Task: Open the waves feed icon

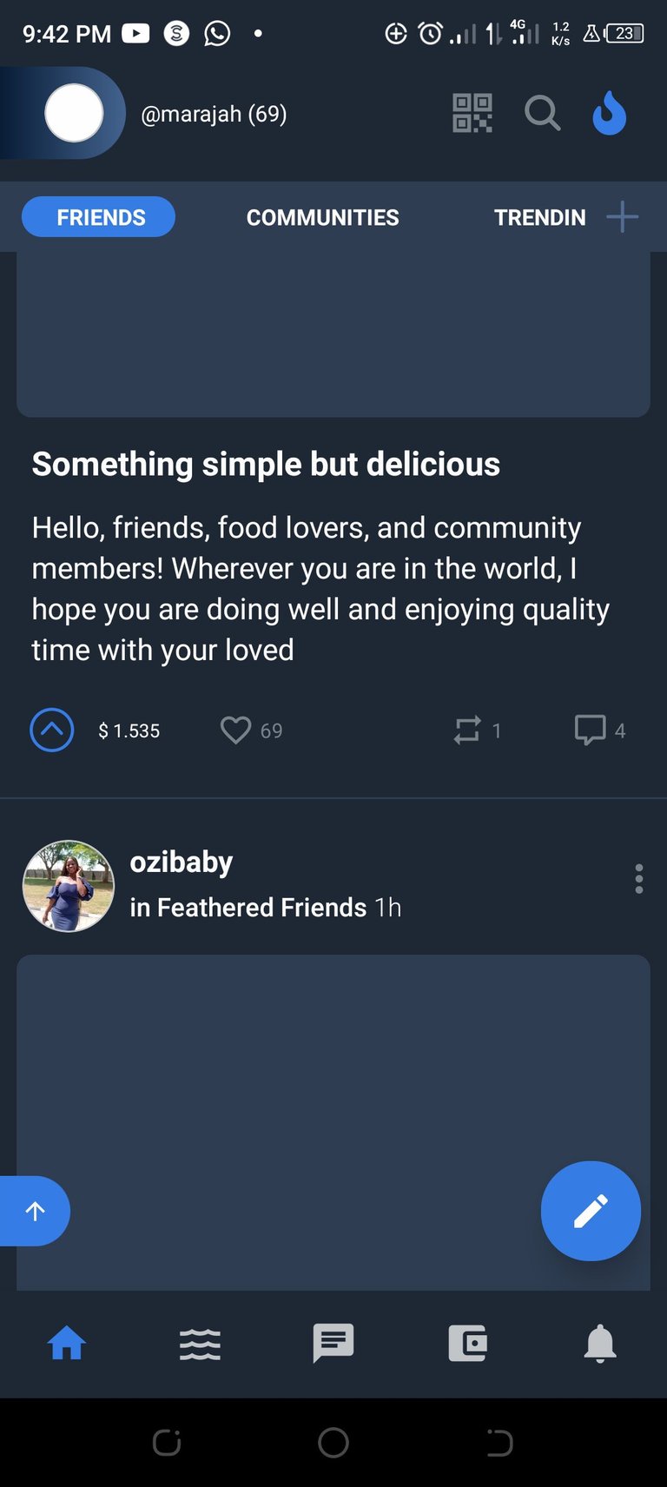Action: point(200,1344)
